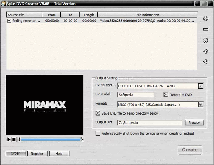Open the Format dropdown

pyautogui.click(x=200, y=105)
